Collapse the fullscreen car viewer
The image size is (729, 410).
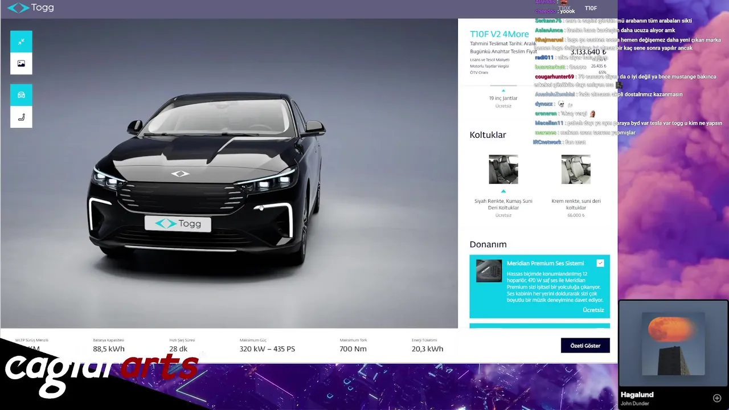point(21,42)
